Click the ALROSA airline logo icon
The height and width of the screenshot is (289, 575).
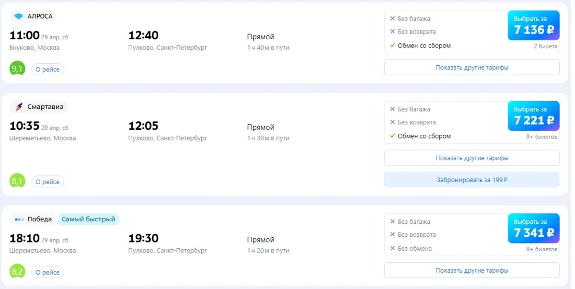19,16
